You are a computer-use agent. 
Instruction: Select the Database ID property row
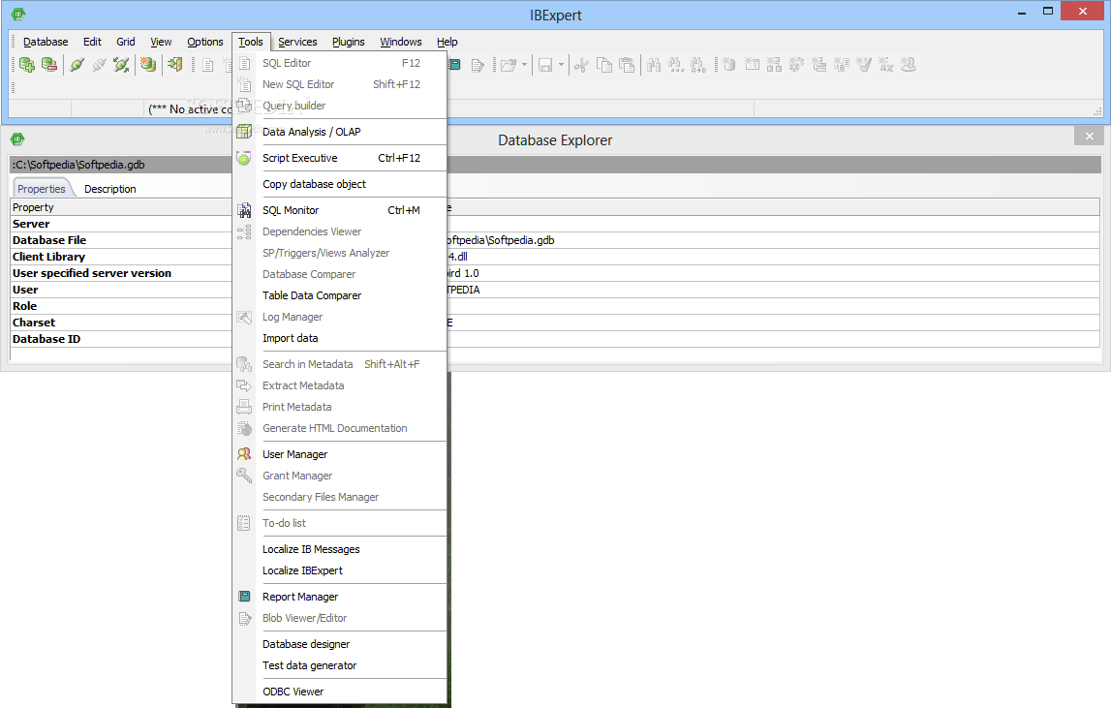555,339
